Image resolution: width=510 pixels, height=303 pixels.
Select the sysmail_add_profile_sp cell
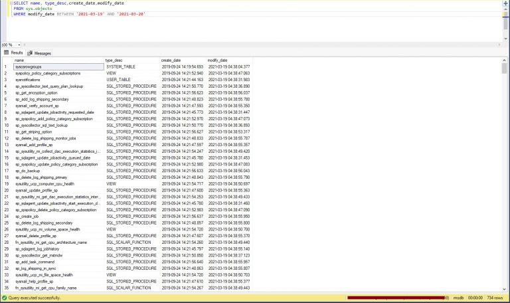point(58,145)
